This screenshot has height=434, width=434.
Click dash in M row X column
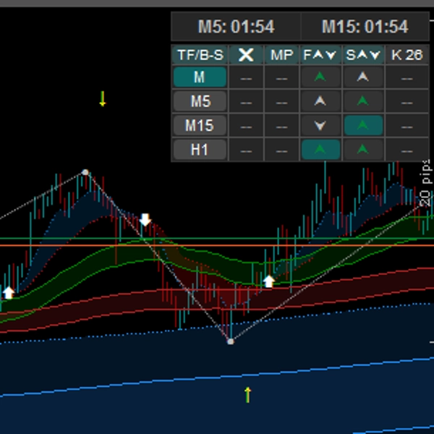click(x=246, y=79)
